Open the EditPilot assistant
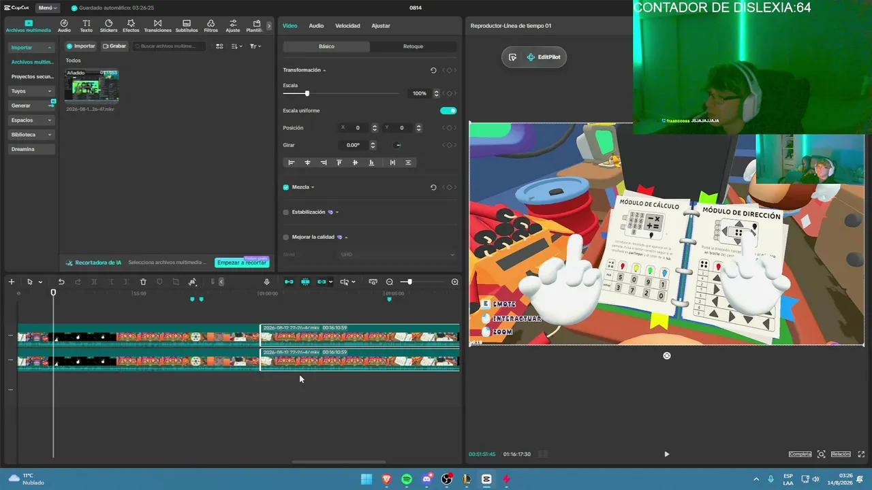This screenshot has height=490, width=872. pyautogui.click(x=544, y=57)
